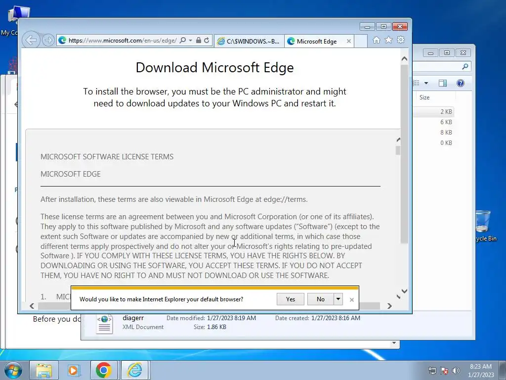Click the page scroll up arrow

[x=404, y=59]
